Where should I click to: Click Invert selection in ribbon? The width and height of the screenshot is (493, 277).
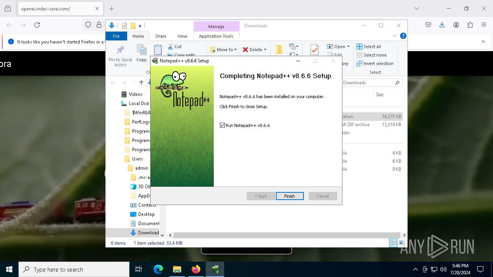[375, 63]
